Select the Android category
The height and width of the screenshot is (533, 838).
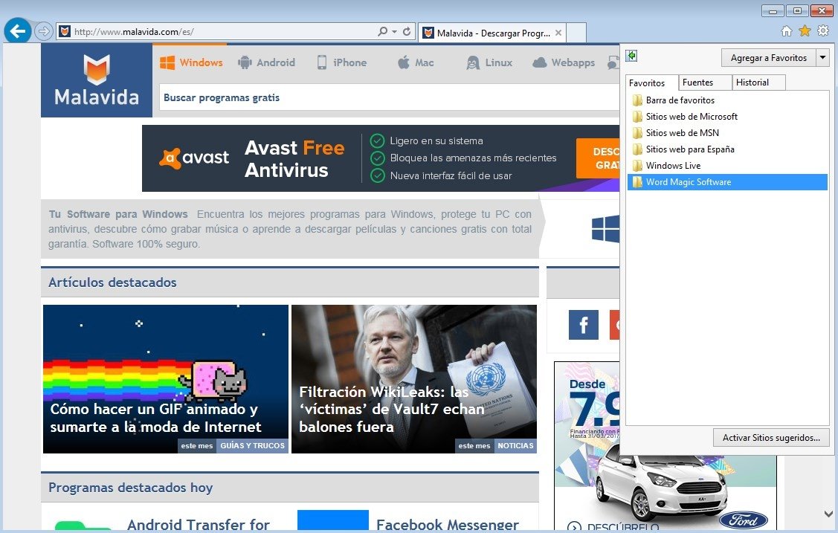point(266,62)
